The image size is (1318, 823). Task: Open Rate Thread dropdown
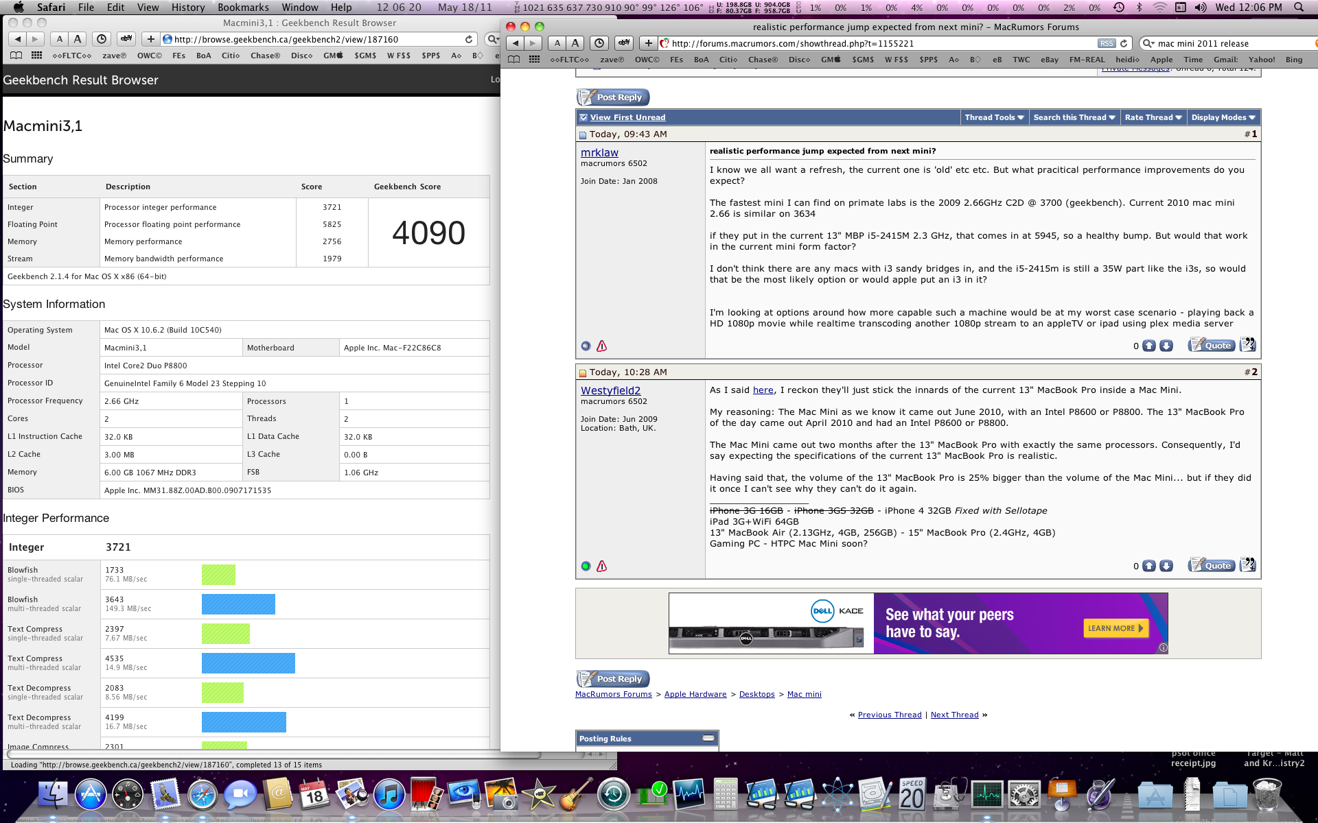click(1153, 118)
